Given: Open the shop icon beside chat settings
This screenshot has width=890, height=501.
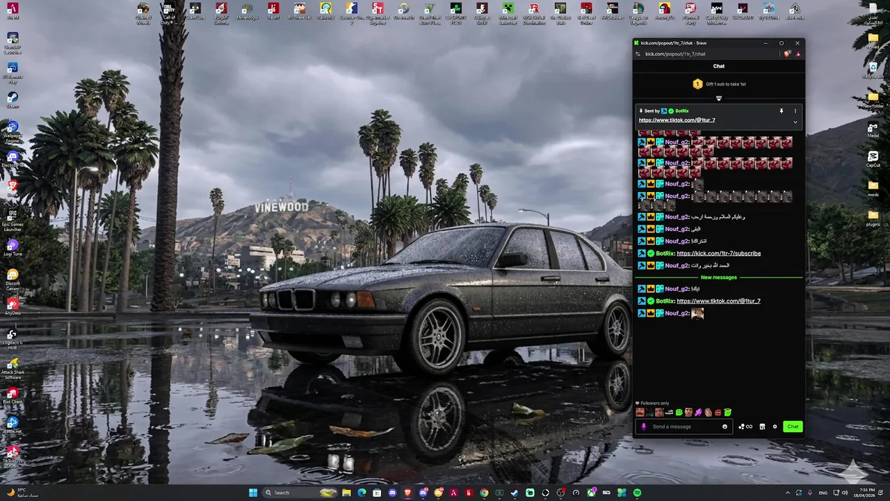Looking at the screenshot, I should coord(762,427).
